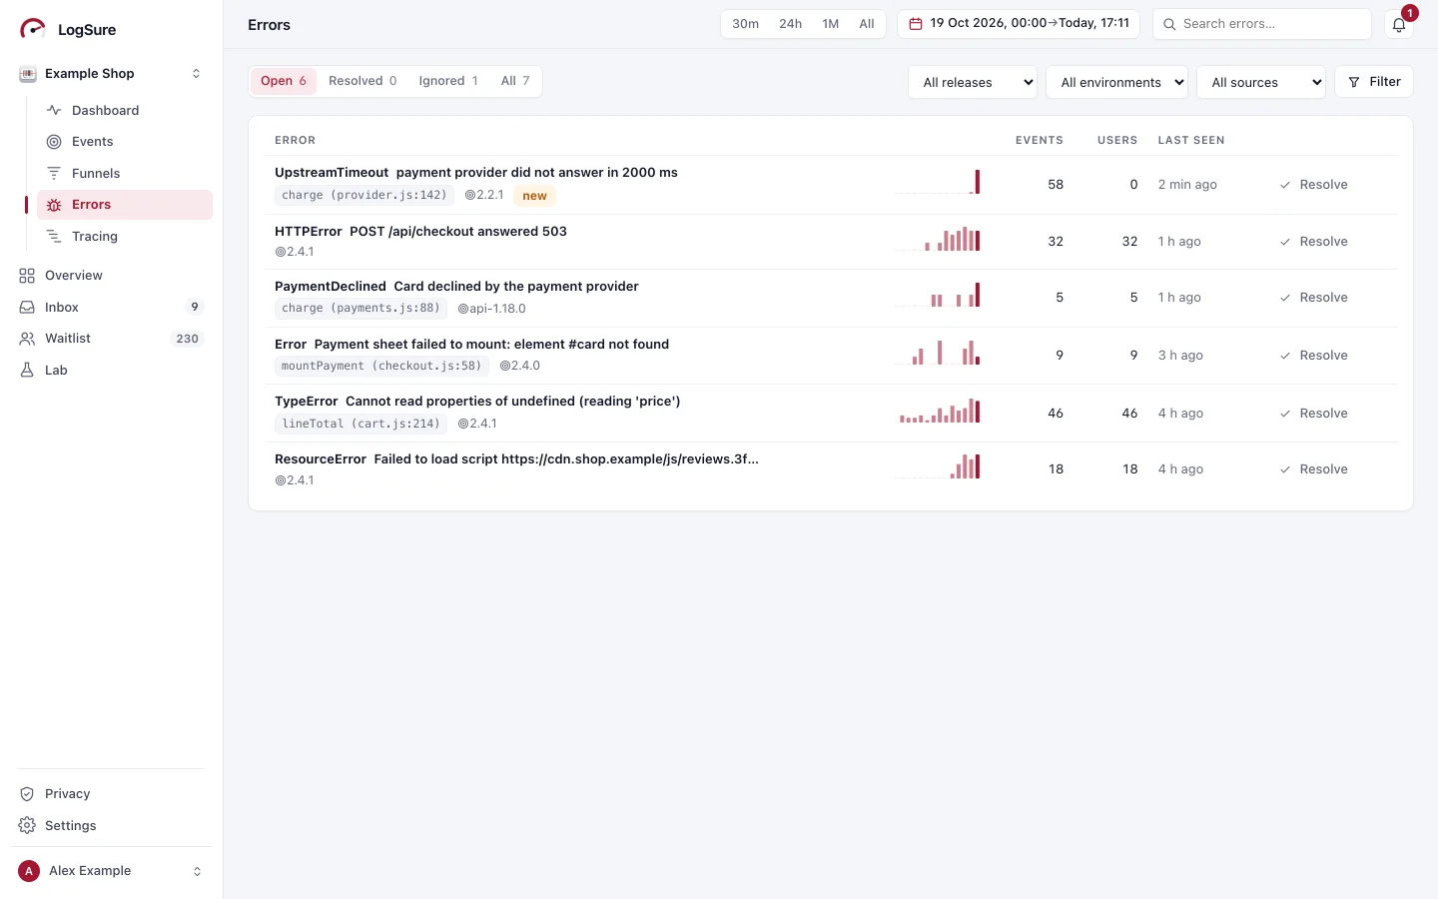Image resolution: width=1438 pixels, height=899 pixels.
Task: Open the All sources dropdown
Action: (1261, 82)
